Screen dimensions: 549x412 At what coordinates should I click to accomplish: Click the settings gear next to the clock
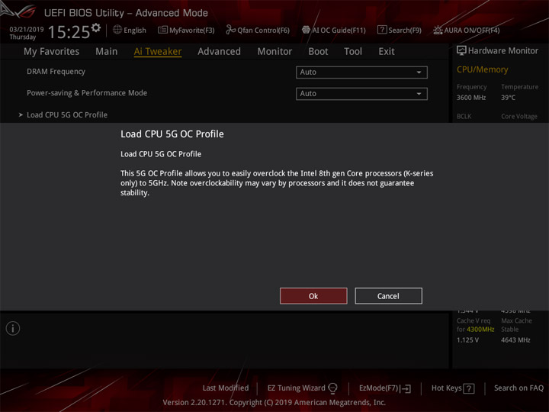96,27
